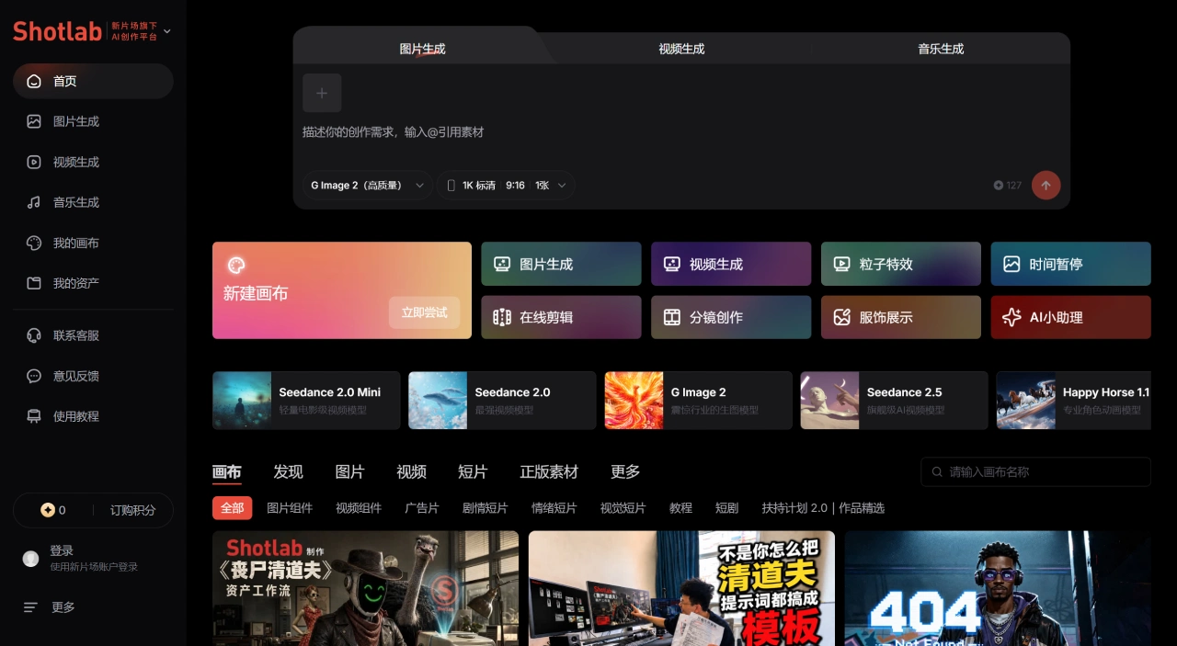Click the icon on 粒子特效 card

841,264
